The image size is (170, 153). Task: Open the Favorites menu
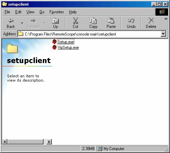tap(57, 12)
